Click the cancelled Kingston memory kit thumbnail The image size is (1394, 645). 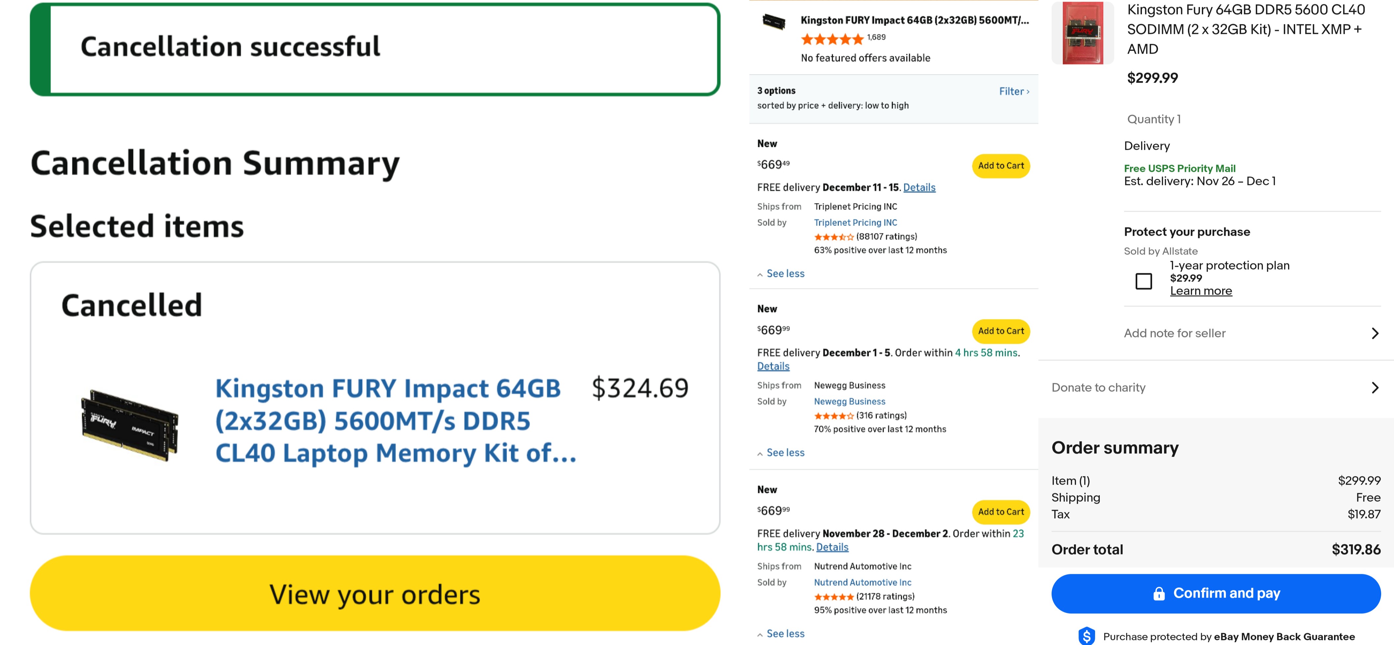(x=130, y=424)
